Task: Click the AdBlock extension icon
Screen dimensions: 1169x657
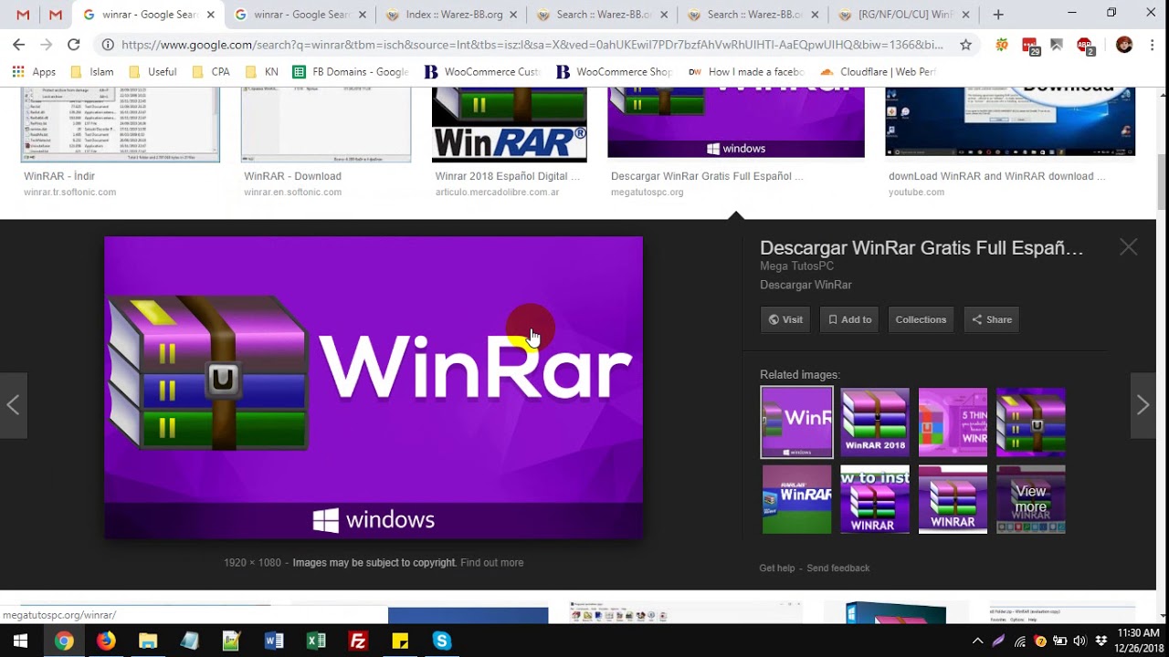Action: point(1085,45)
